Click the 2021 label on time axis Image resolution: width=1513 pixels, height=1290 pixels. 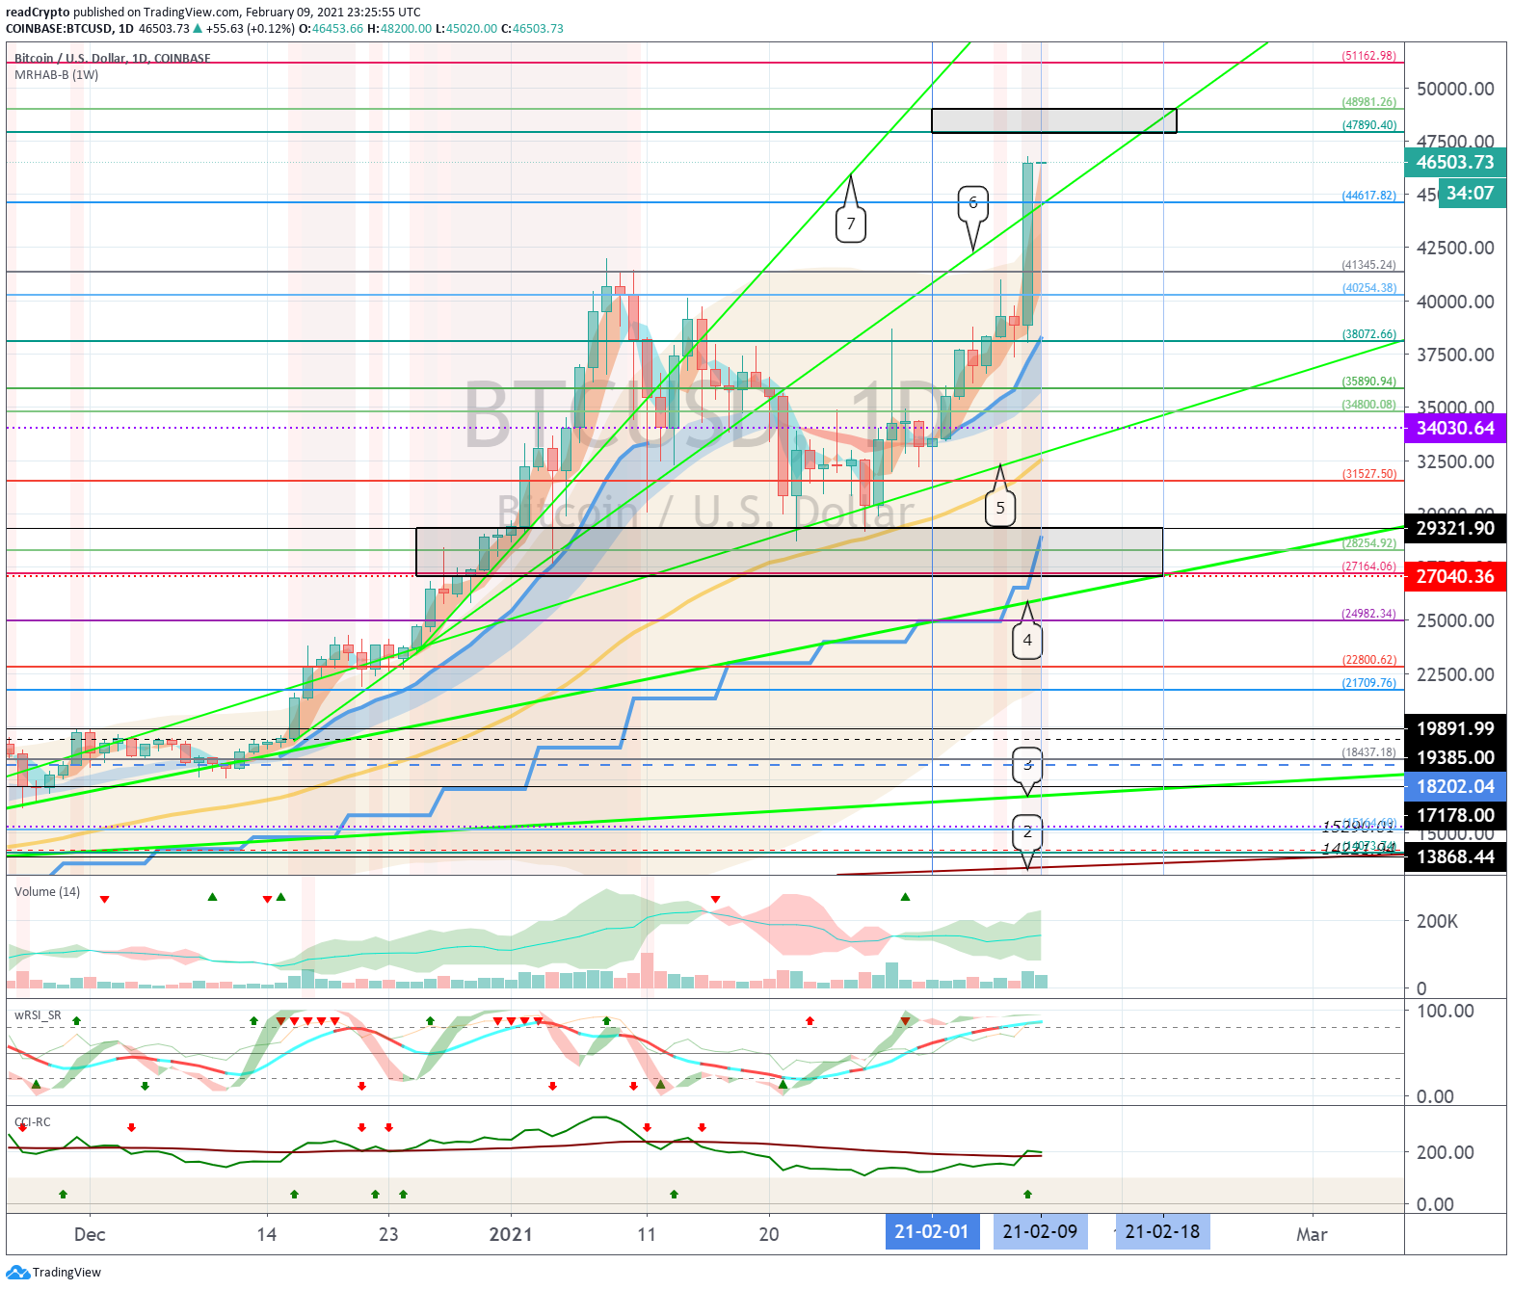pyautogui.click(x=511, y=1234)
